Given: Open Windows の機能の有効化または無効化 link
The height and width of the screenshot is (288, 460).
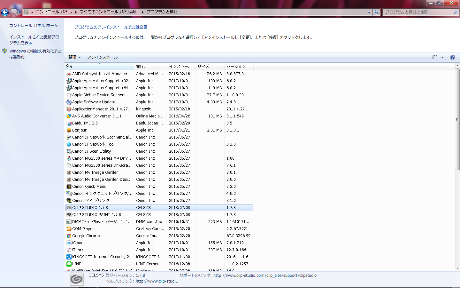Looking at the screenshot, I should (35, 54).
